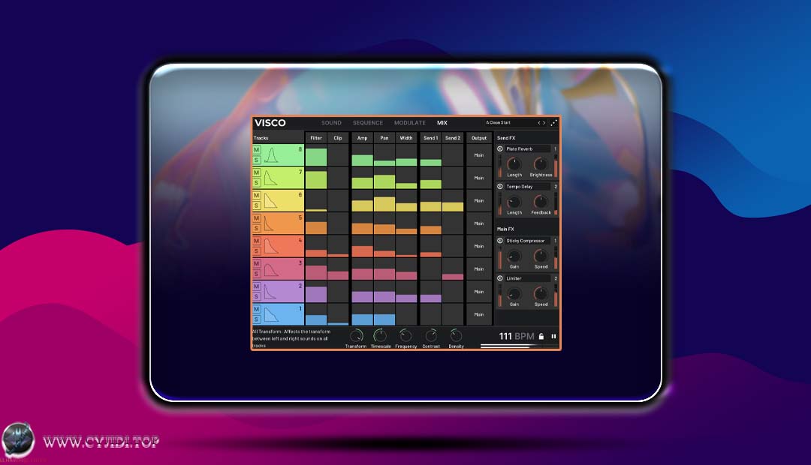This screenshot has height=465, width=811.
Task: Toggle Tempo Delay power icon
Action: pos(500,187)
